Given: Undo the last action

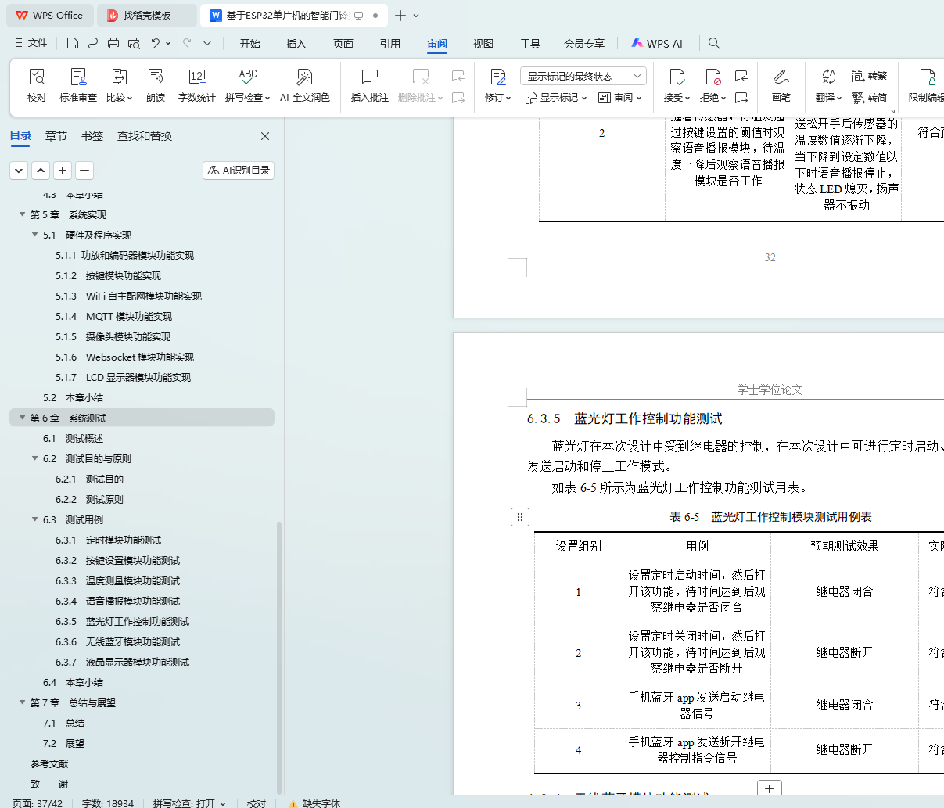Looking at the screenshot, I should (x=156, y=43).
